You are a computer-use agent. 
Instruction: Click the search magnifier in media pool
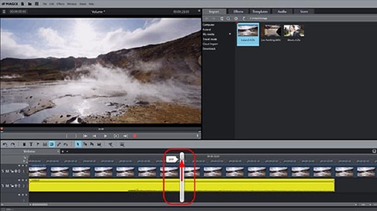[228, 18]
